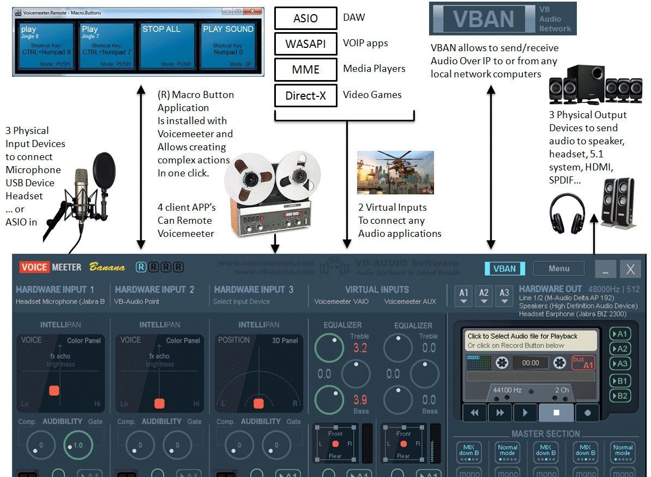
Task: Stop the cassette with the square stop button
Action: pyautogui.click(x=556, y=413)
